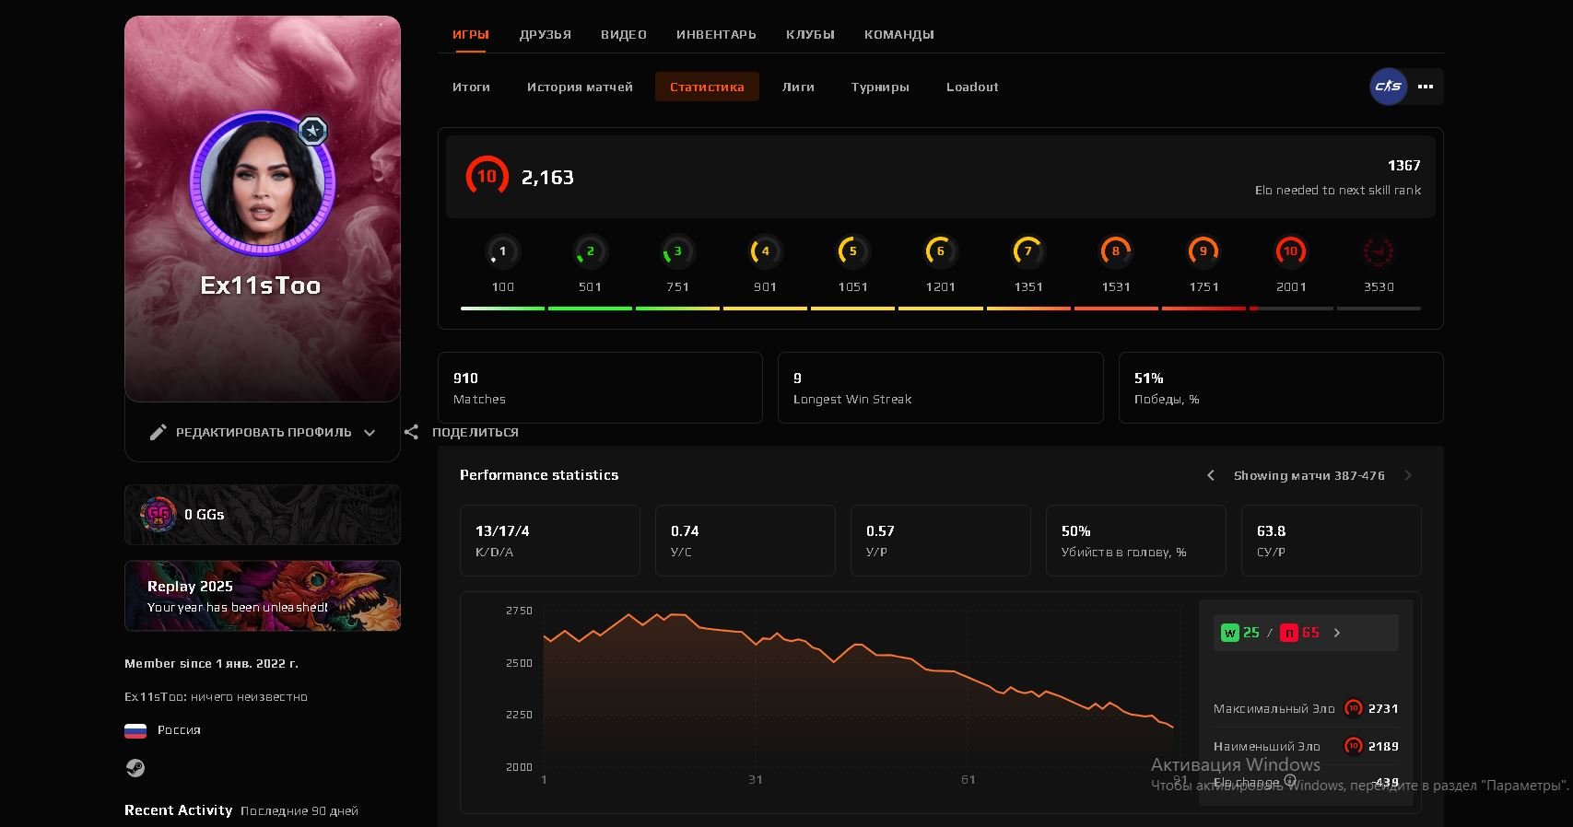The height and width of the screenshot is (827, 1573).
Task: Expand the edit profile dropdown chevron
Action: tap(370, 432)
